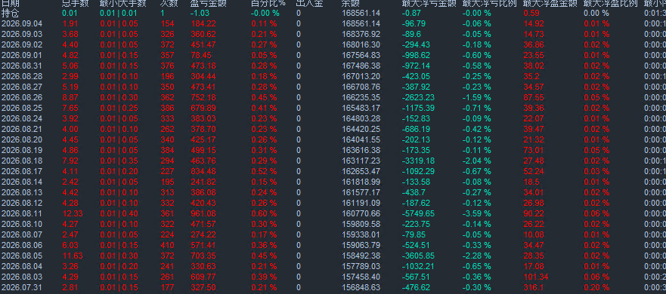This screenshot has width=666, height=294.
Task: Click profit amount 834.48
Action: [203, 172]
